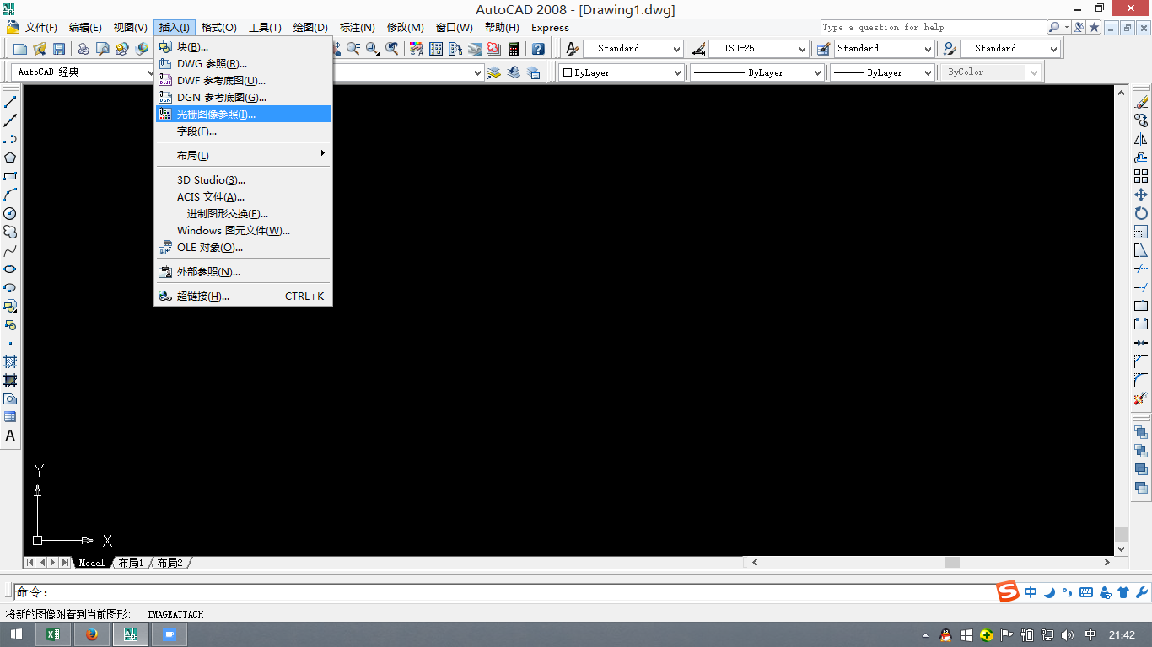Click the Plot printer icon
1152x647 pixels.
pyautogui.click(x=83, y=49)
